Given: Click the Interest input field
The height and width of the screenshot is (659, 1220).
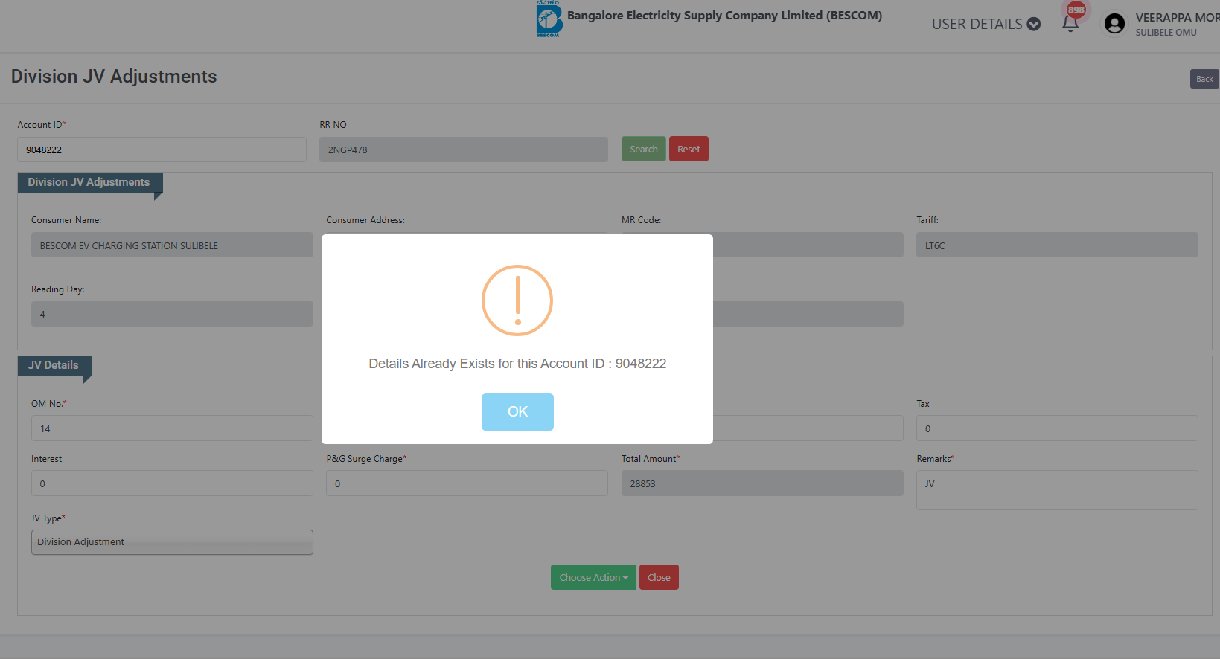Looking at the screenshot, I should [172, 483].
